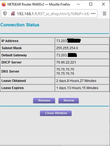Click the Lease Expires duration value
110x146 pixels.
click(77, 88)
